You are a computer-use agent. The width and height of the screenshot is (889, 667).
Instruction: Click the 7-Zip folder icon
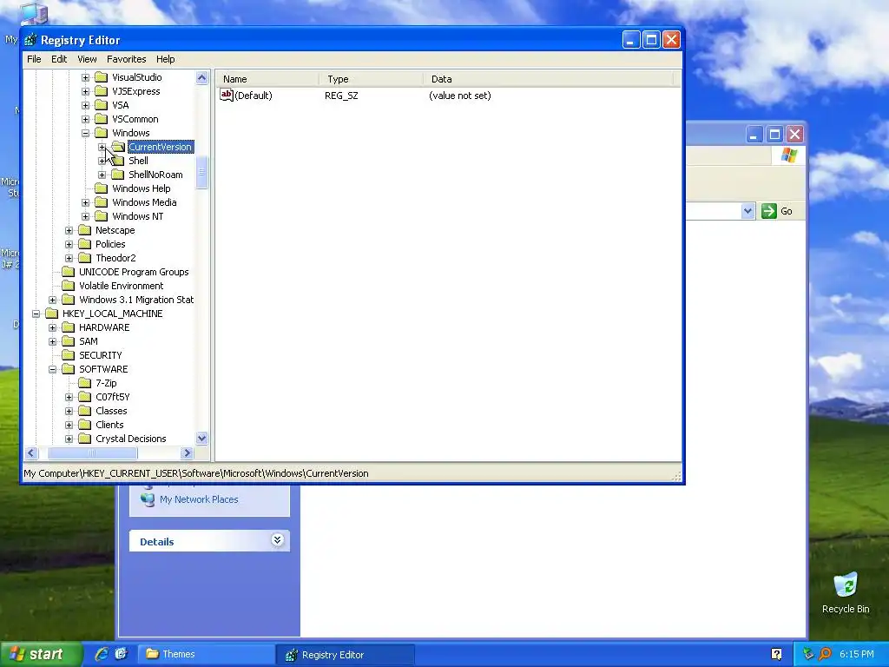coord(84,383)
